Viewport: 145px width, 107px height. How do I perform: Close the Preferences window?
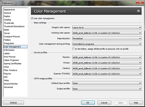140,2
